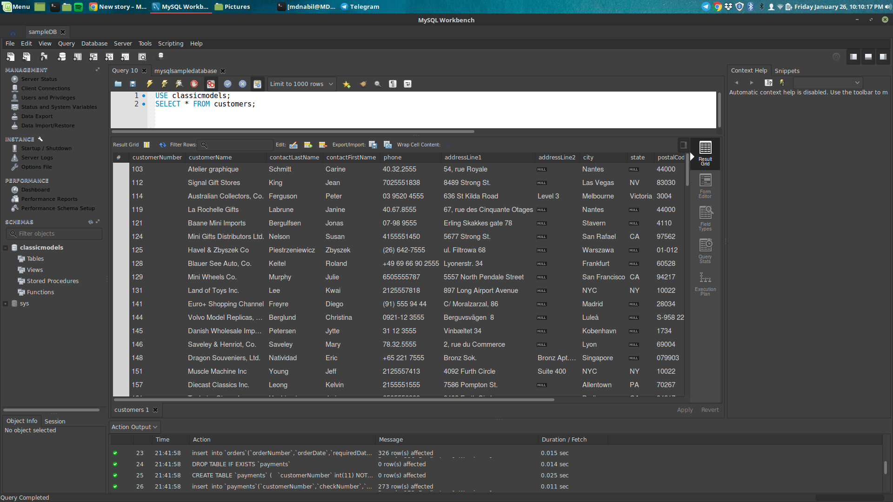Open the performance Dashboard
Image resolution: width=893 pixels, height=502 pixels.
tap(35, 190)
